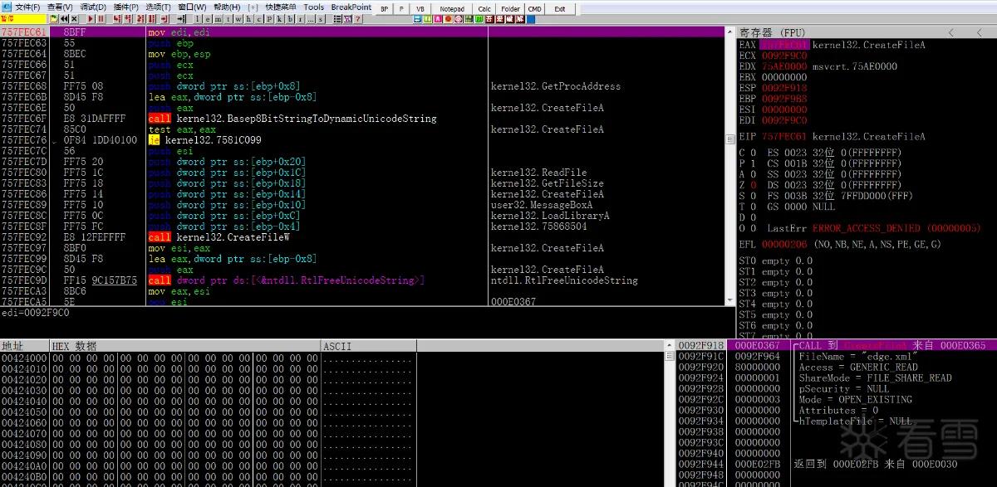Open Threads window with the t button
This screenshot has width=997, height=487.
(x=228, y=18)
